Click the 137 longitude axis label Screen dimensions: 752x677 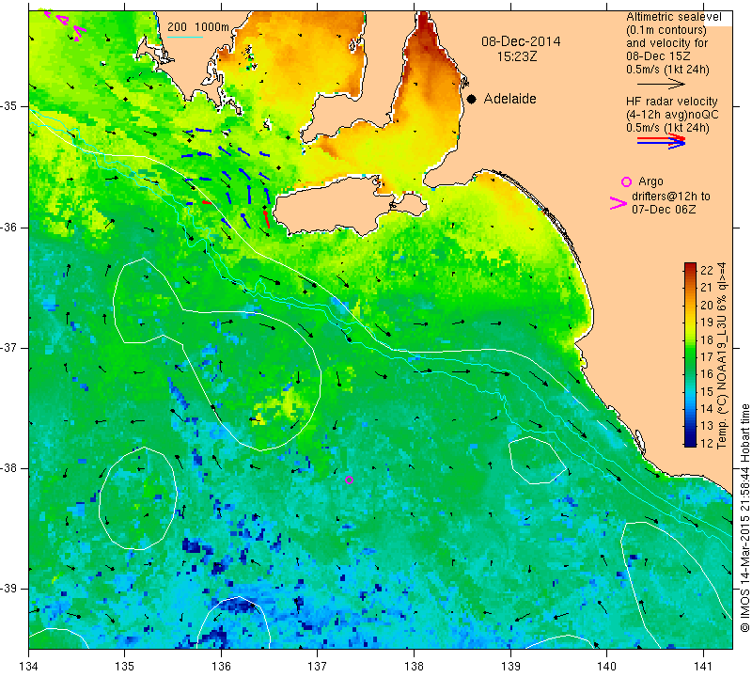coord(318,666)
